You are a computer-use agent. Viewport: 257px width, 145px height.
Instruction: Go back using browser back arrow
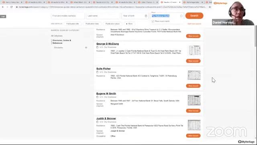tap(3, 7)
